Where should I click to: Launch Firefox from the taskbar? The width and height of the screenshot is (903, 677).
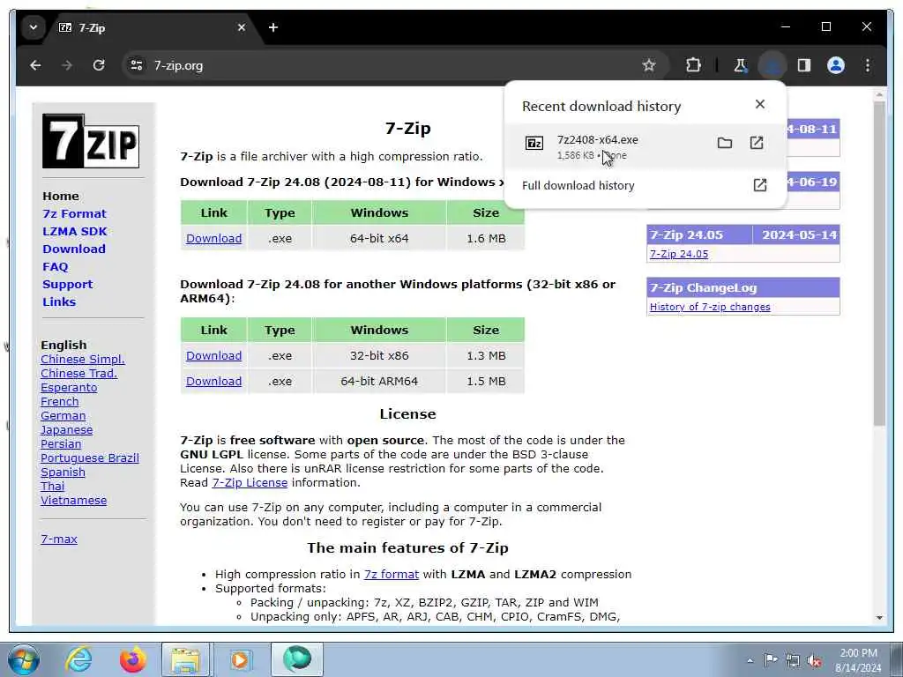(132, 659)
